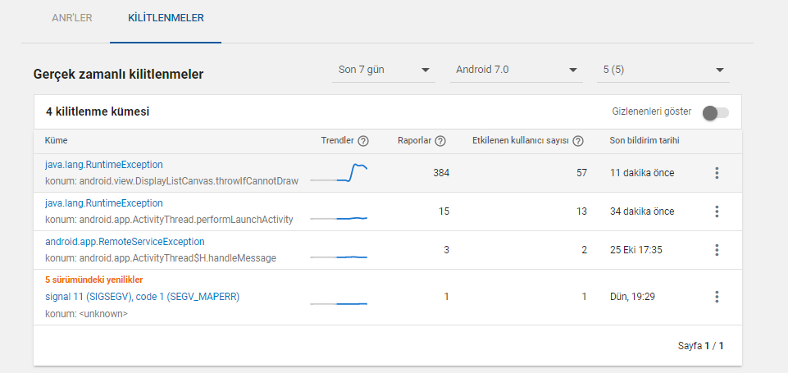Click the 'Sayfa 1 / 1' page indicator

[700, 346]
